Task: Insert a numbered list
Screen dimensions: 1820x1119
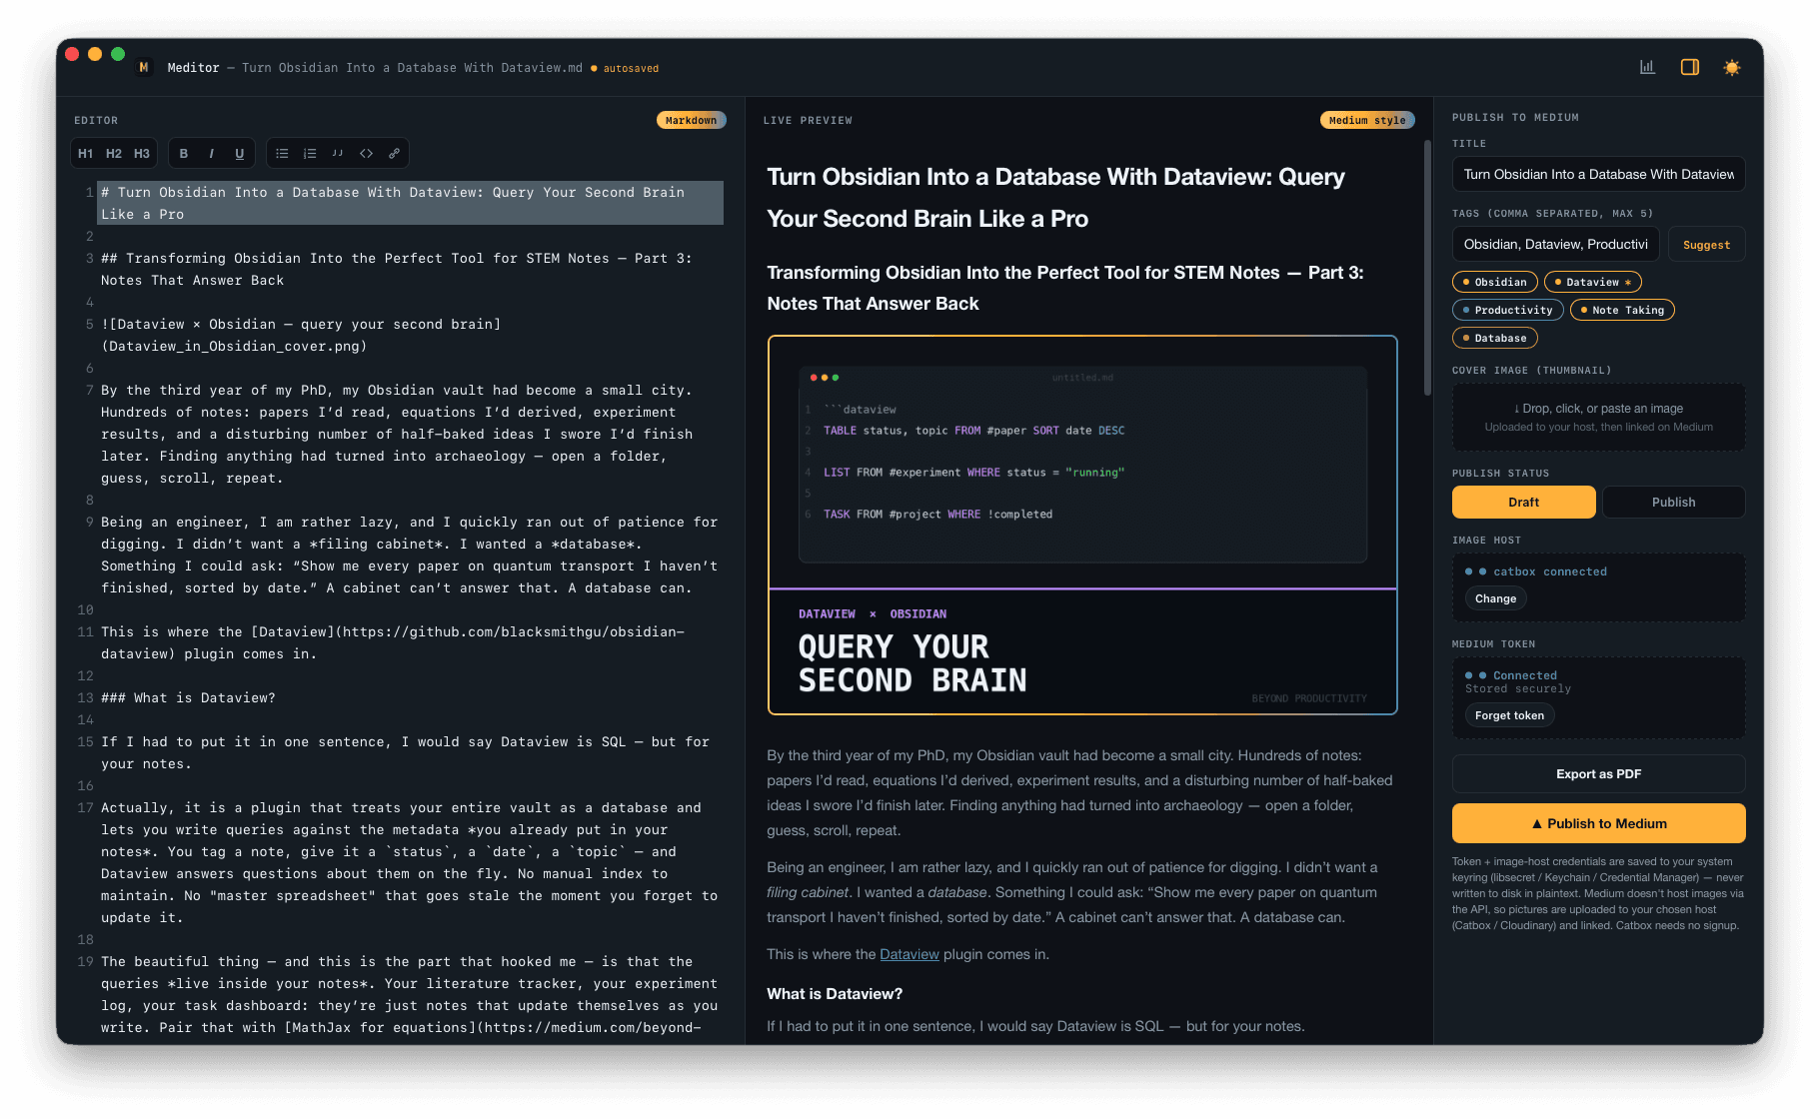Action: 310,153
